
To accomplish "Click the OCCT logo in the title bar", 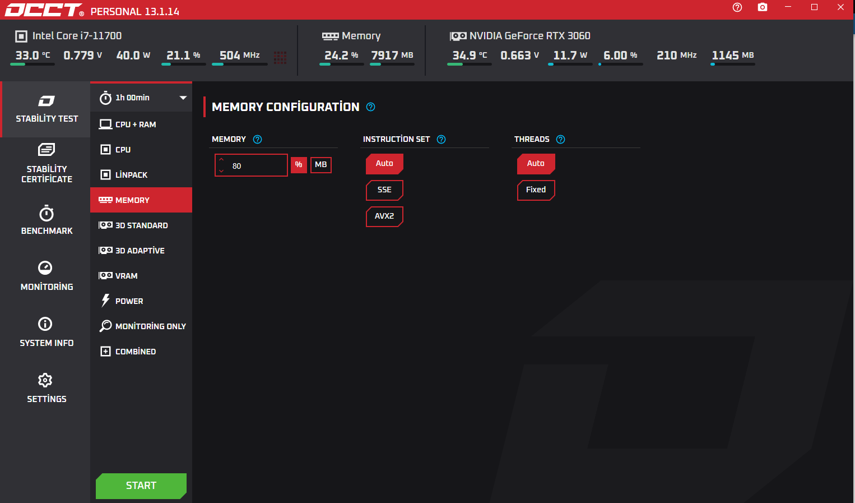I will pos(44,10).
